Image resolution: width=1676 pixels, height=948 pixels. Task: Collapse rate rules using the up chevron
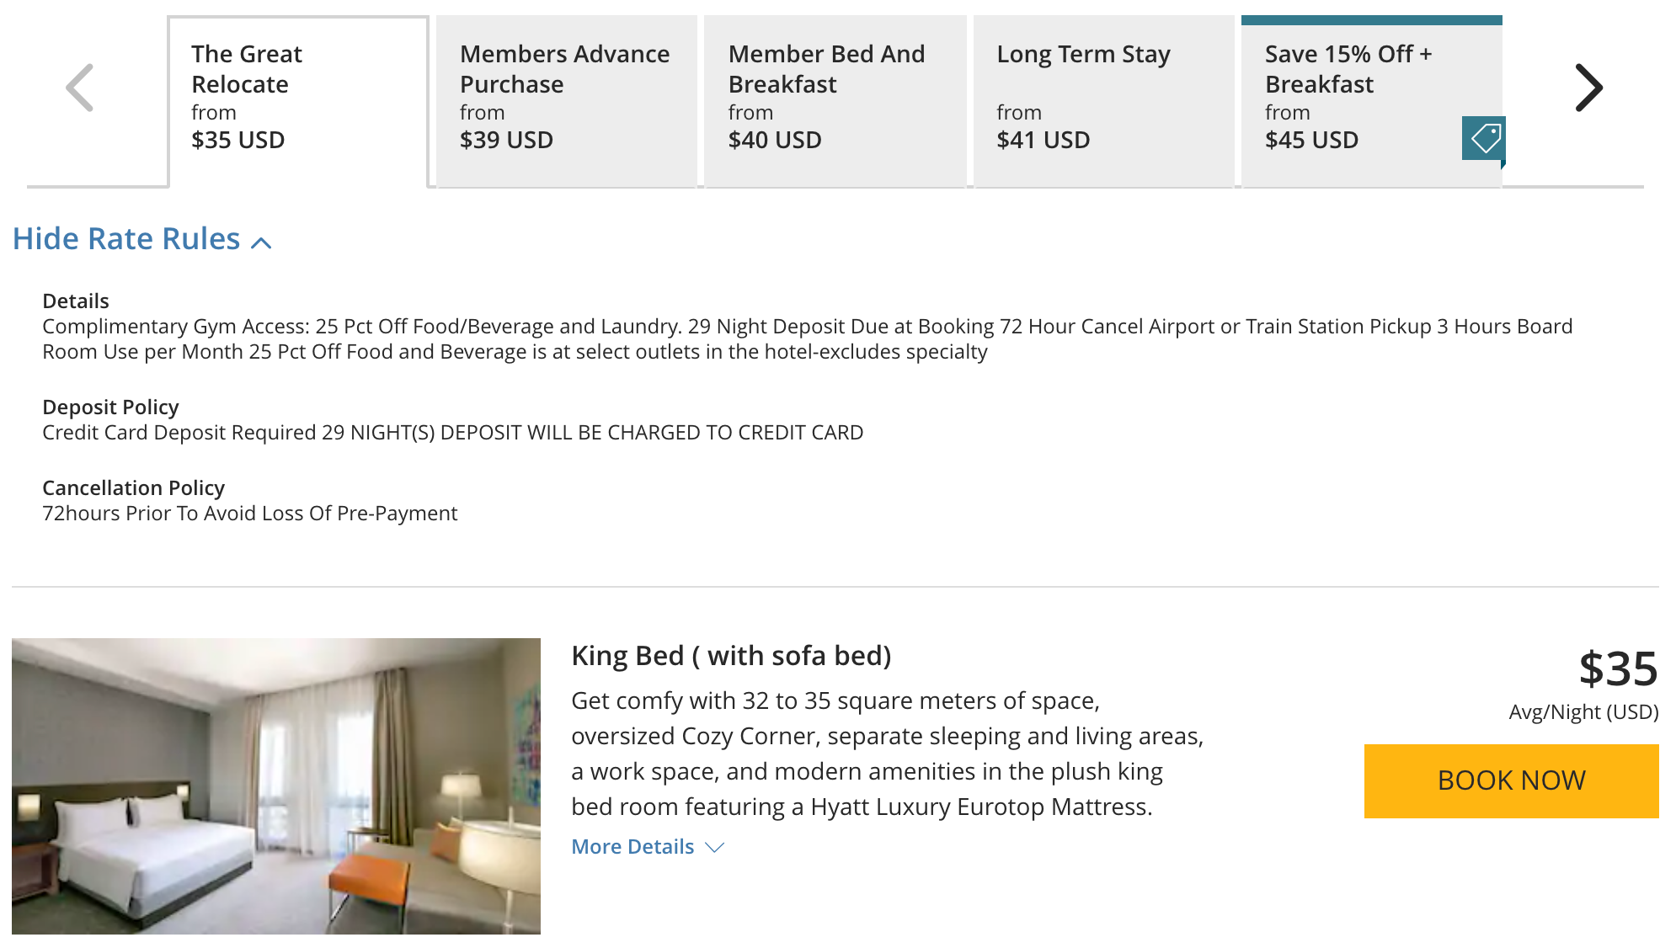click(x=262, y=243)
